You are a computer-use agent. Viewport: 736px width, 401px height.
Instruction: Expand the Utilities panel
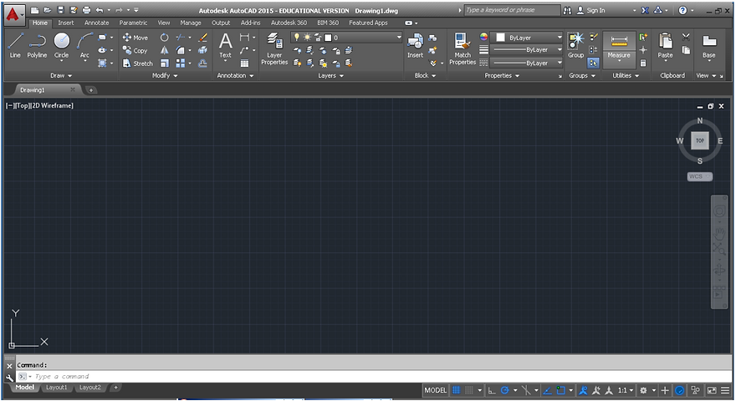[x=626, y=75]
